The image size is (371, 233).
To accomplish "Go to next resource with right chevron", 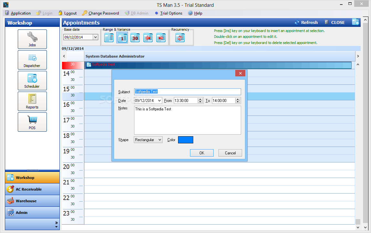I will click(x=358, y=56).
